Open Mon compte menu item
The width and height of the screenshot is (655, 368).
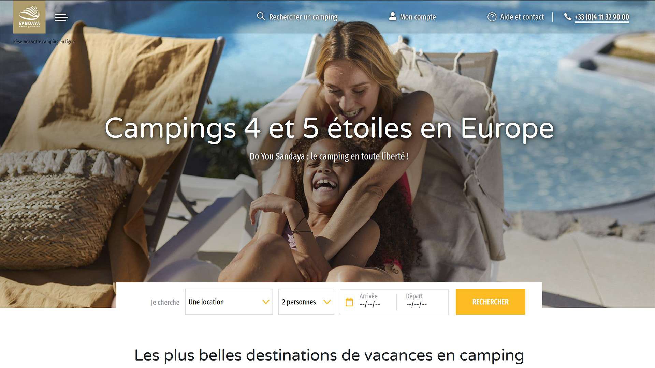[418, 17]
